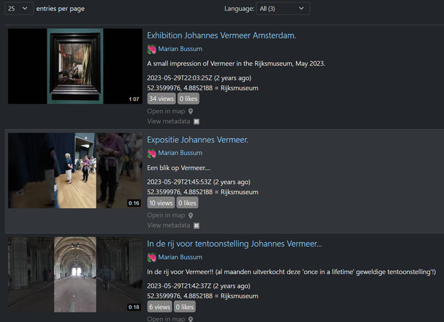Open Marian Bussum channel under Exhibition video
Image resolution: width=444 pixels, height=322 pixels.
pyautogui.click(x=180, y=49)
